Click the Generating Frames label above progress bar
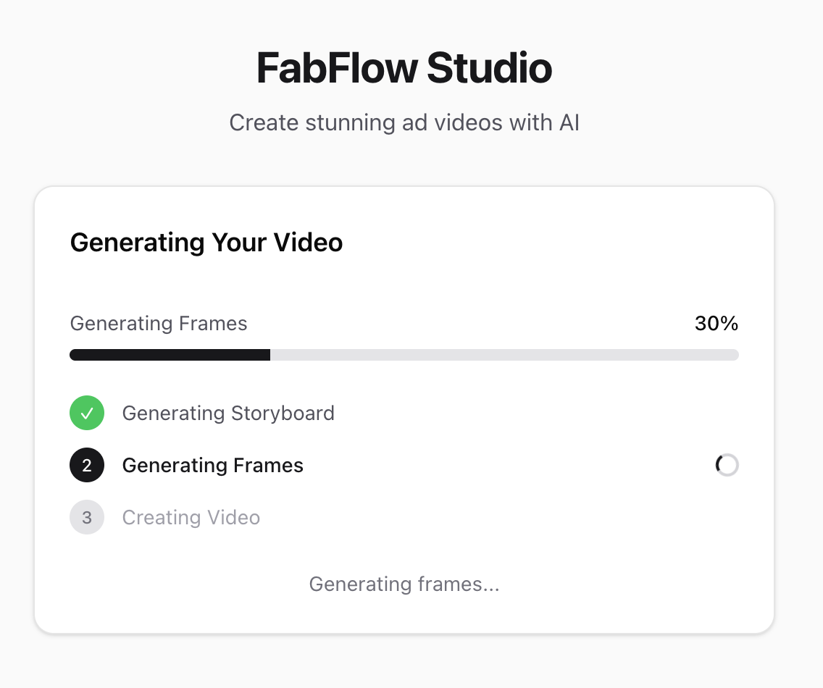Viewport: 823px width, 688px height. click(159, 324)
